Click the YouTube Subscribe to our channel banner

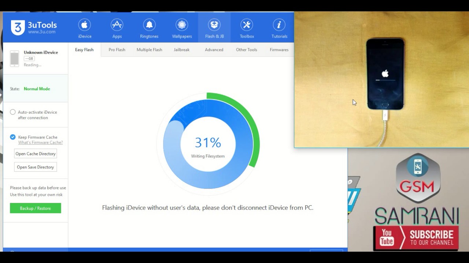(416, 238)
